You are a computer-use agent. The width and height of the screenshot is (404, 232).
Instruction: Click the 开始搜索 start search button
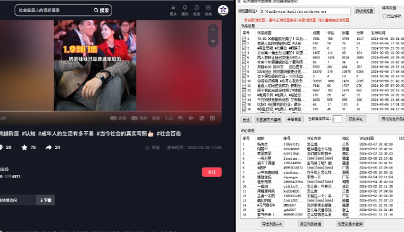[294, 119]
